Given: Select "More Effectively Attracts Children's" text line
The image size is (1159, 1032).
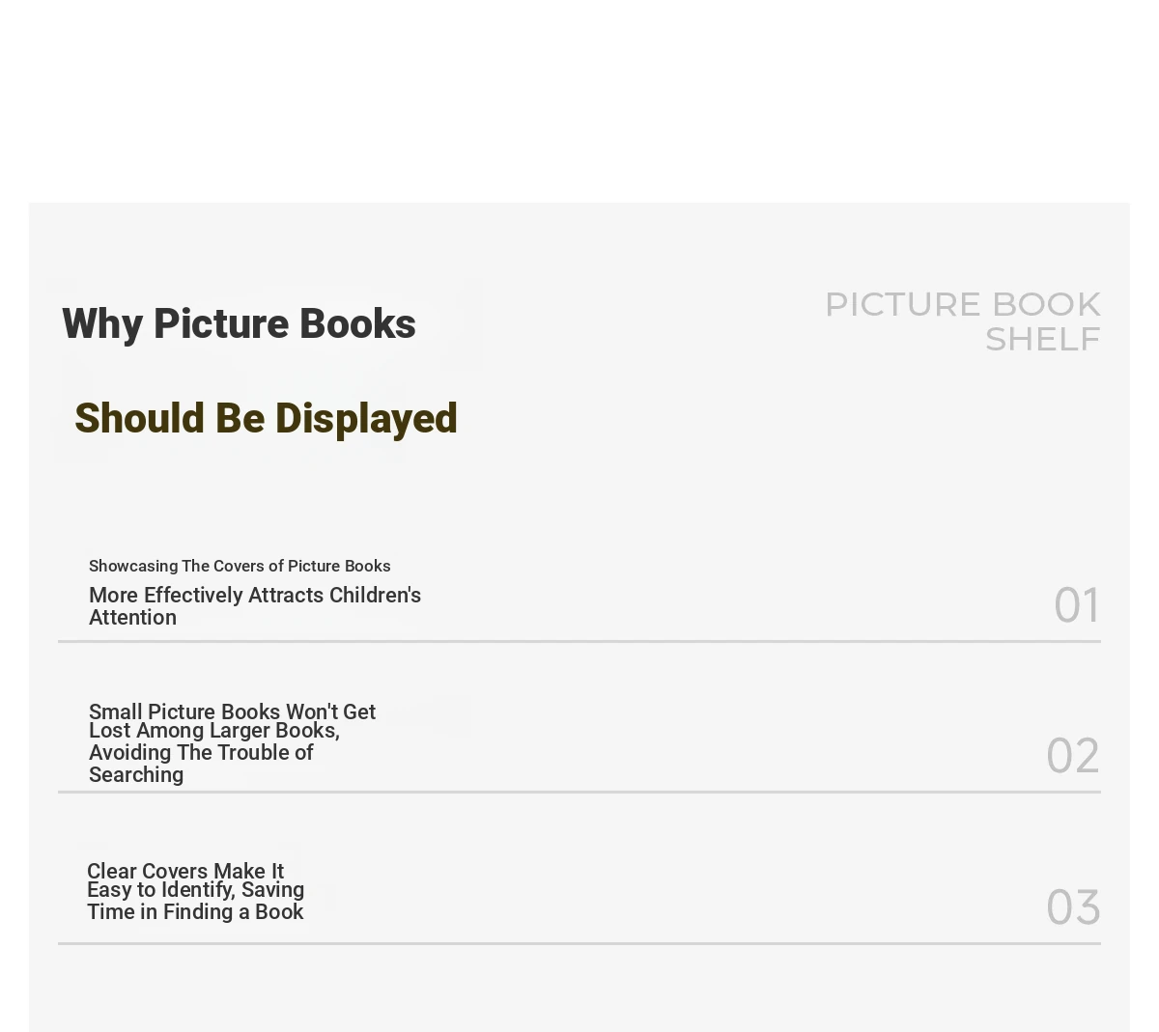Looking at the screenshot, I should tap(255, 596).
